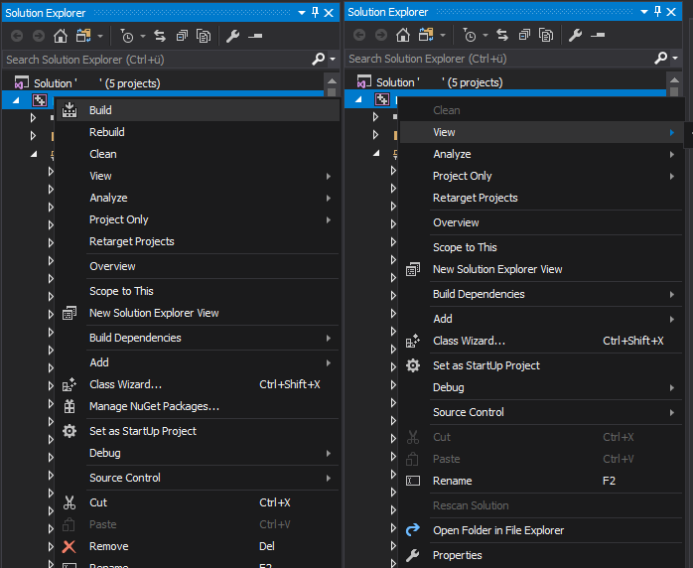Click Open Folder in File Explorer
Image resolution: width=693 pixels, height=568 pixels.
[497, 530]
